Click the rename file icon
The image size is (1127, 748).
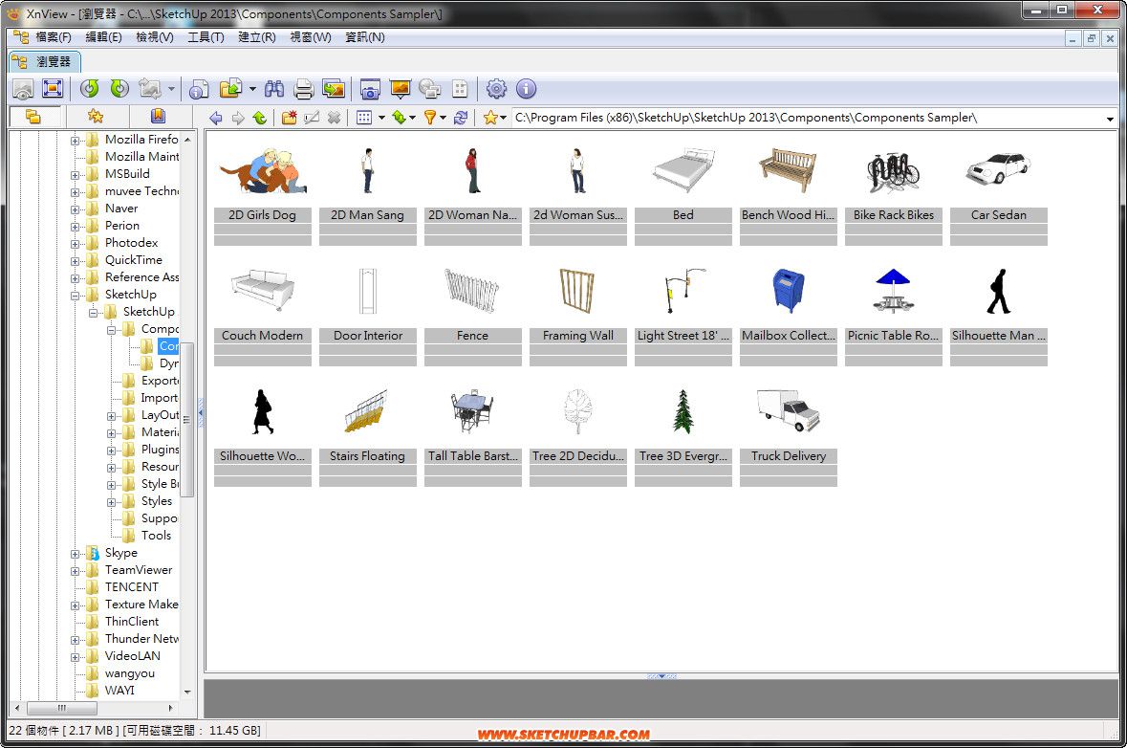pos(312,118)
